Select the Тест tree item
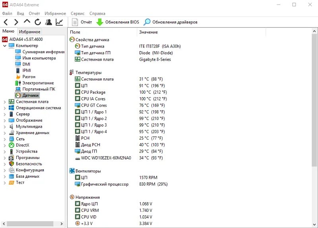This screenshot has height=228, width=318. [20, 182]
